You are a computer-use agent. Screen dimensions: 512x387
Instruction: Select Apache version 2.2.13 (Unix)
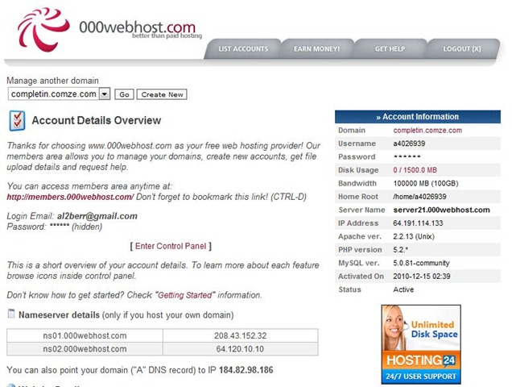click(414, 236)
